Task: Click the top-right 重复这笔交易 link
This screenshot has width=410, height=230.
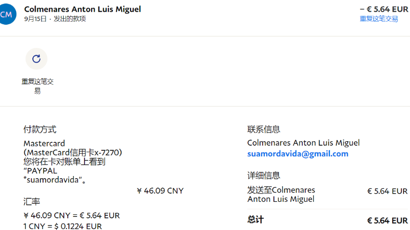Action: coord(379,19)
